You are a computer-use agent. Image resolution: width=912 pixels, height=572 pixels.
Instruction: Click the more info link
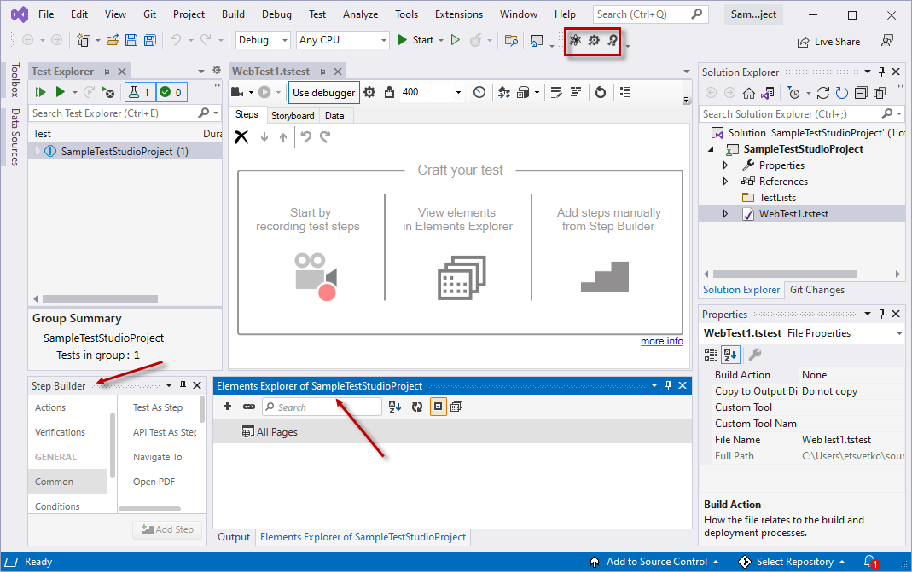click(x=662, y=341)
